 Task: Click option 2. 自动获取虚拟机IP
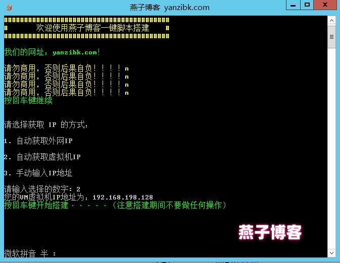click(x=42, y=157)
